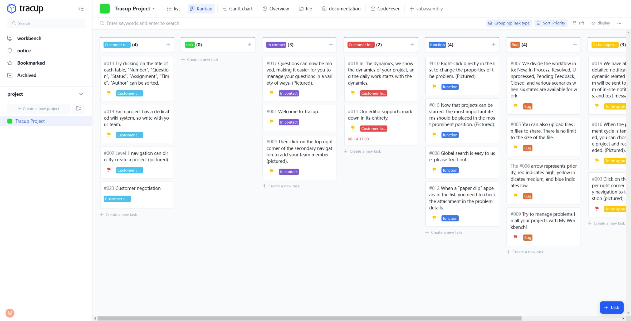This screenshot has height=321, width=631.
Task: Click Create a new project
Action: click(x=39, y=109)
